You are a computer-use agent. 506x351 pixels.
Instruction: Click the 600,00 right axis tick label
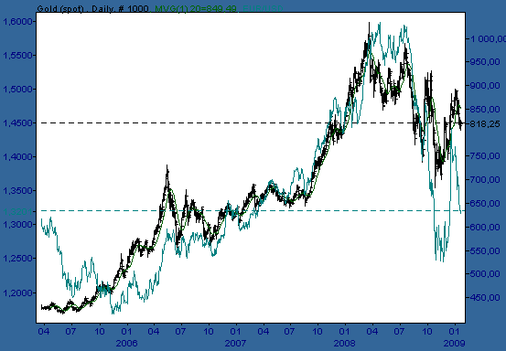click(x=486, y=227)
